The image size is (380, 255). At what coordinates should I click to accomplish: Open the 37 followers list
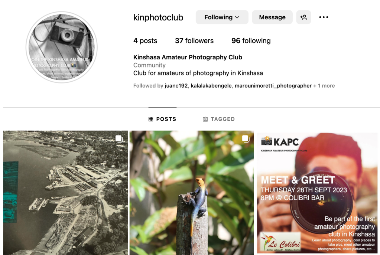pyautogui.click(x=194, y=41)
